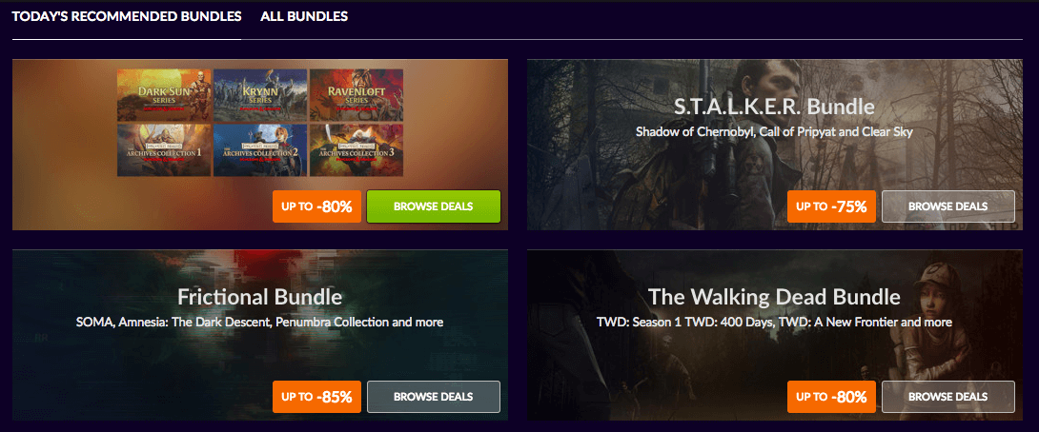Select Forgotten Realms Archives Collection 1 cover
The height and width of the screenshot is (432, 1039).
pos(164,150)
